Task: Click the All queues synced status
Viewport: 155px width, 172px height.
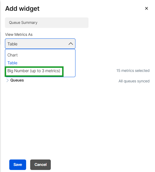Action: [x=134, y=81]
